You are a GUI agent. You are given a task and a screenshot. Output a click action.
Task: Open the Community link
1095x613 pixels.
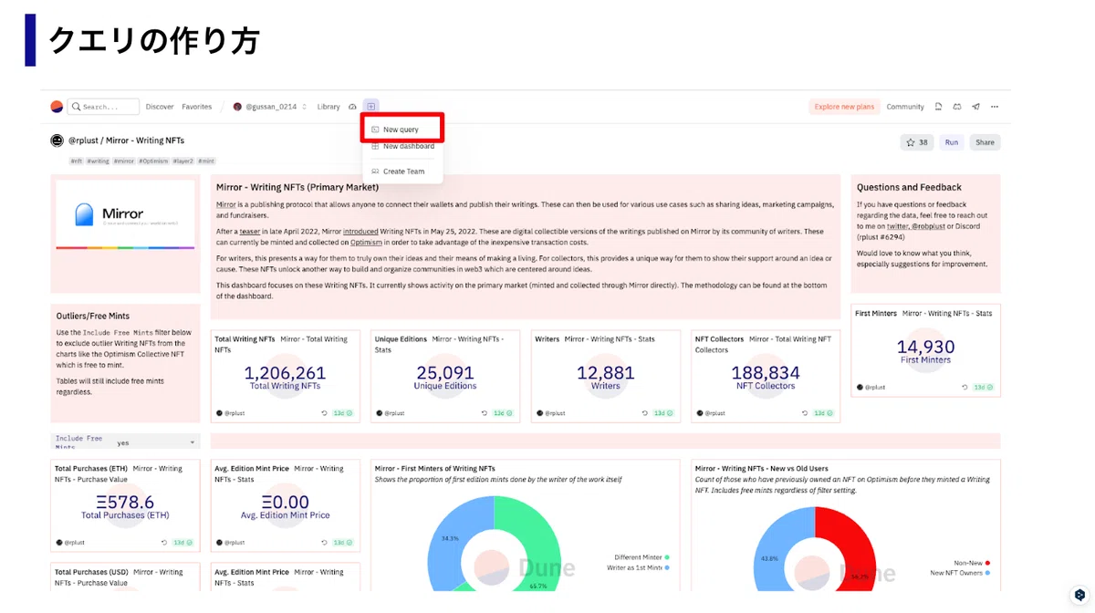coord(905,107)
